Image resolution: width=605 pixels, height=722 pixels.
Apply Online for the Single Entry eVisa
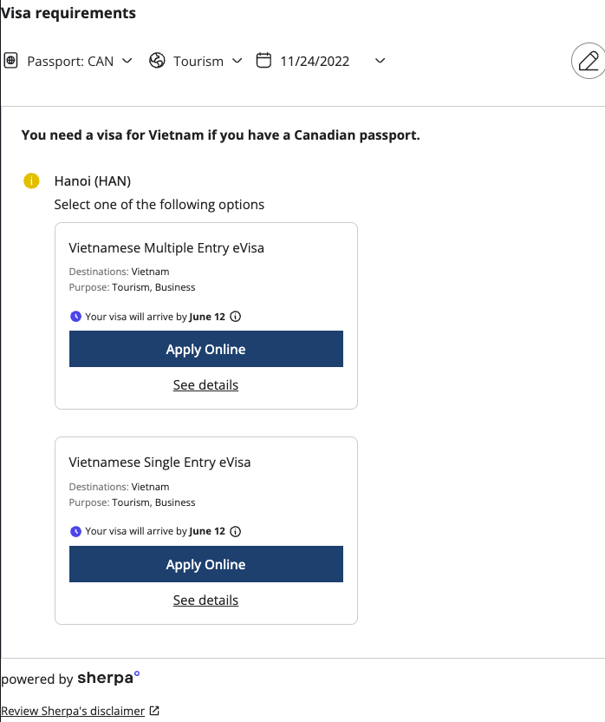click(206, 564)
